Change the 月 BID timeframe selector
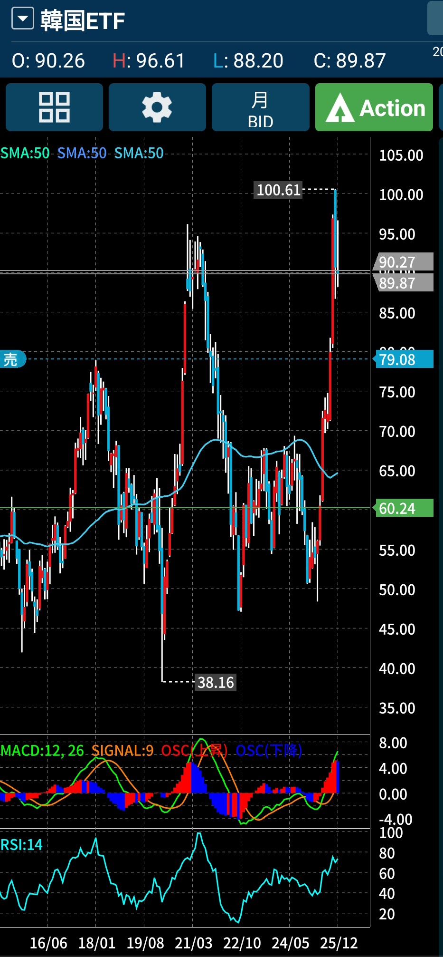Screen dimensions: 443x957 [x=260, y=107]
